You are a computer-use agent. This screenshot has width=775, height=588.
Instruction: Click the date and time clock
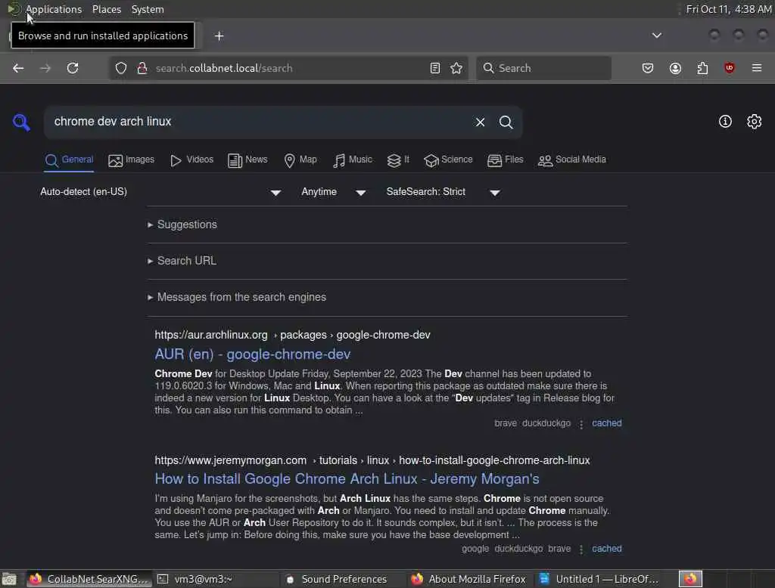[x=729, y=9]
